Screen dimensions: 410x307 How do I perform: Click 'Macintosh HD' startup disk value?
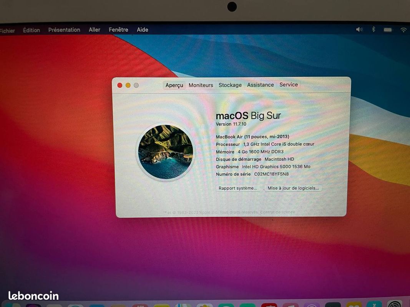[x=279, y=159]
